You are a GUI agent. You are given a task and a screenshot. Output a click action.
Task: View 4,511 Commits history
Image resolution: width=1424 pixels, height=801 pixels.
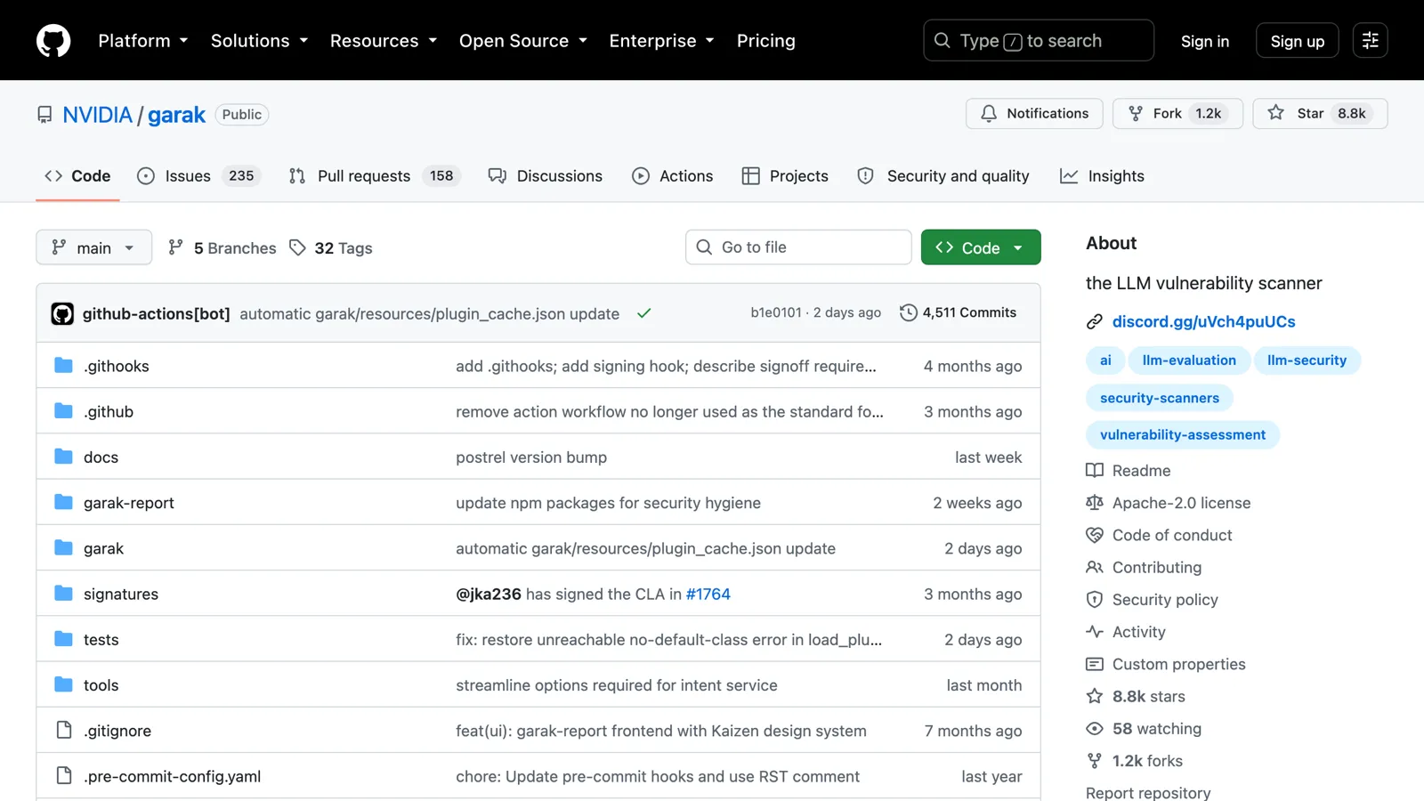coord(958,312)
